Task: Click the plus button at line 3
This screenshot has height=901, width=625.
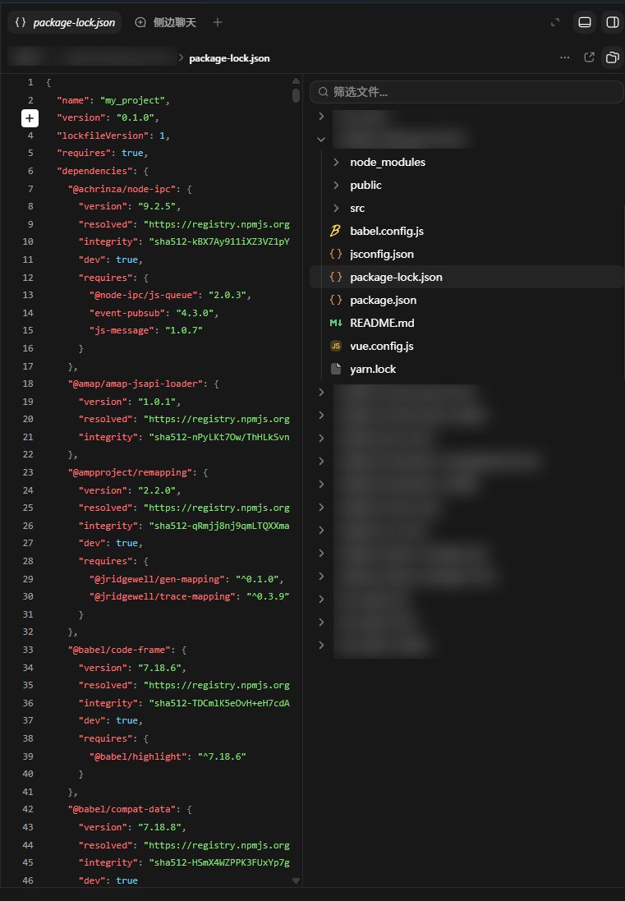Action: click(x=30, y=118)
